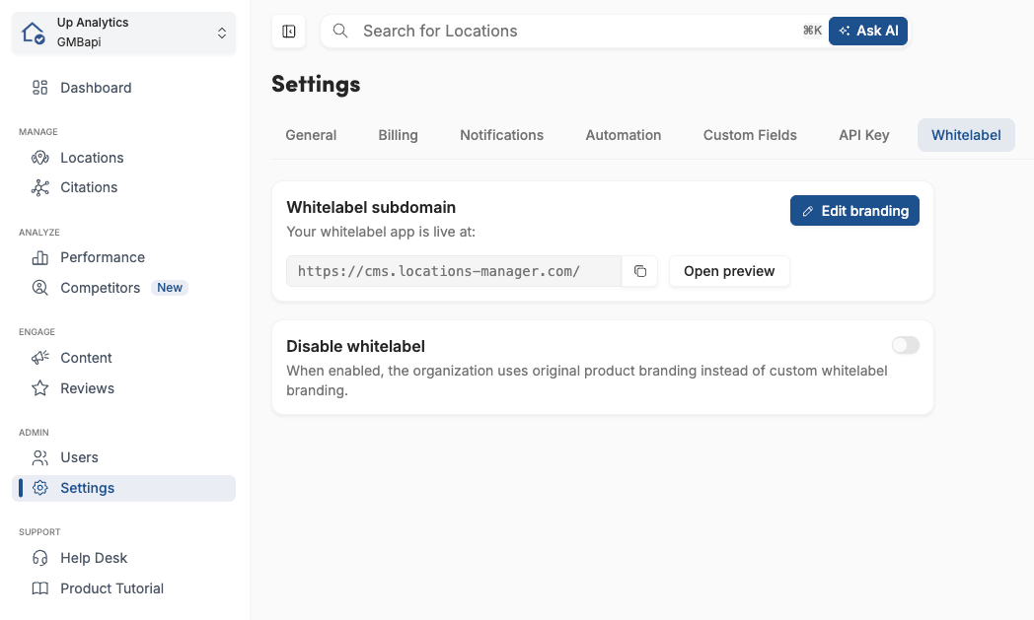1034x620 pixels.
Task: Click the Ask AI button
Action: pos(868,31)
